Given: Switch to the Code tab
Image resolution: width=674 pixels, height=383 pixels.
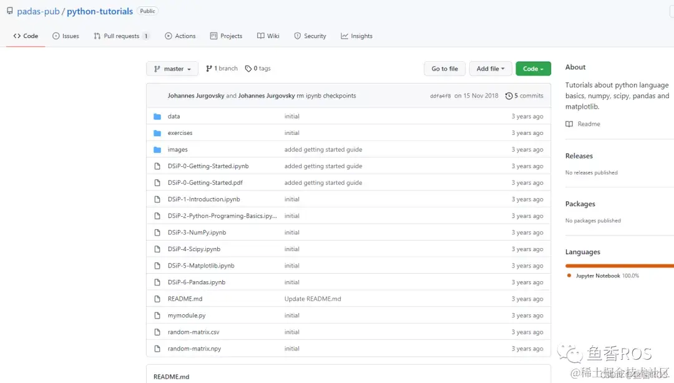Looking at the screenshot, I should click(26, 36).
